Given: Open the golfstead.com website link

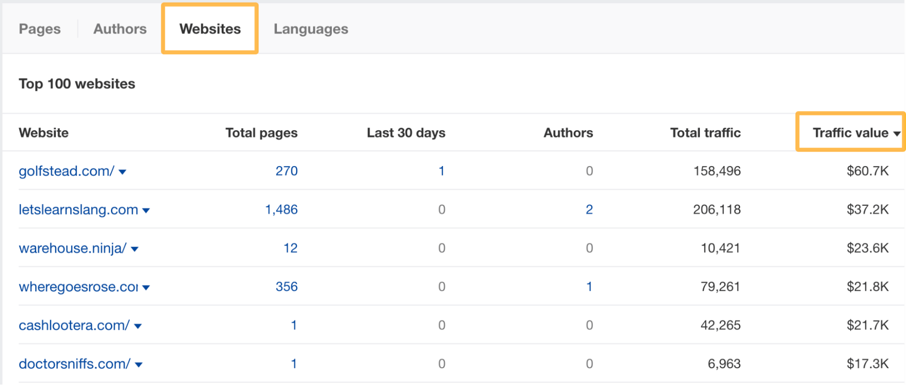Looking at the screenshot, I should point(66,171).
